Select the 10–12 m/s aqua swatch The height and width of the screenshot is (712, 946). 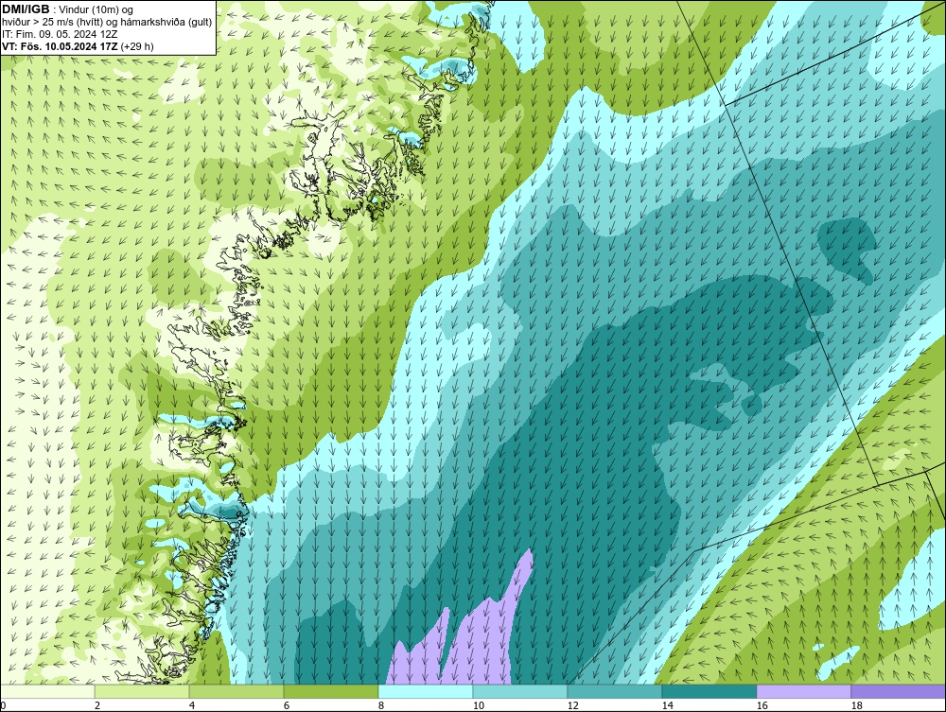click(520, 691)
